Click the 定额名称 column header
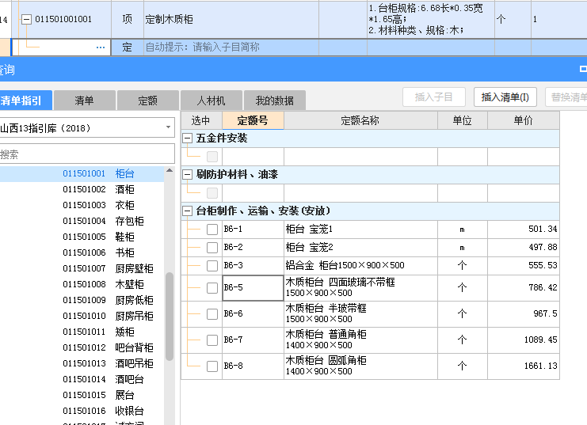587x425 pixels. coord(360,120)
